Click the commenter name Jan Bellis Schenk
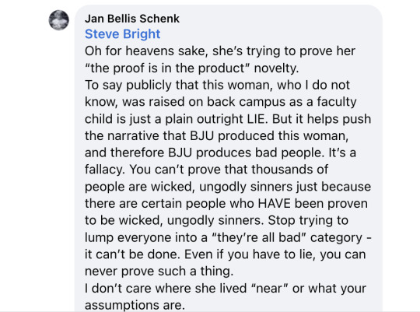This screenshot has height=312, width=420. tap(132, 19)
